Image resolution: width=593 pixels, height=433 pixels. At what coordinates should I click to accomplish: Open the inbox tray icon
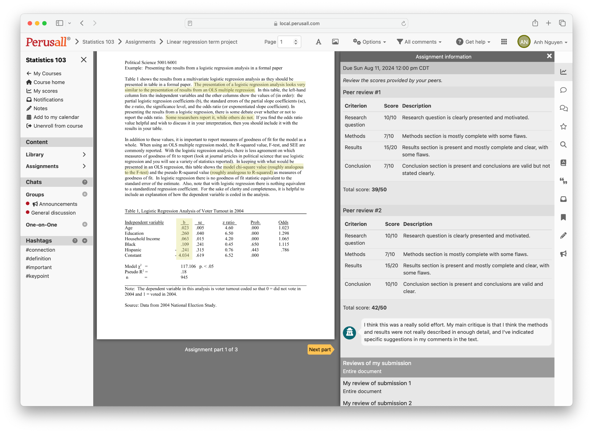point(563,199)
